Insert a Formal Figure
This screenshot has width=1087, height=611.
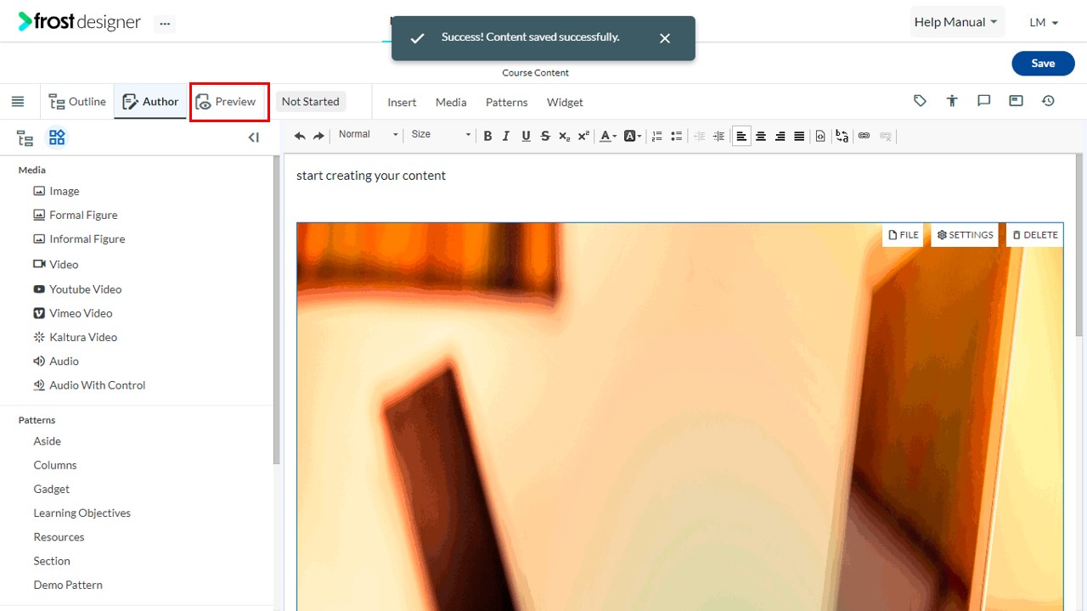point(76,215)
